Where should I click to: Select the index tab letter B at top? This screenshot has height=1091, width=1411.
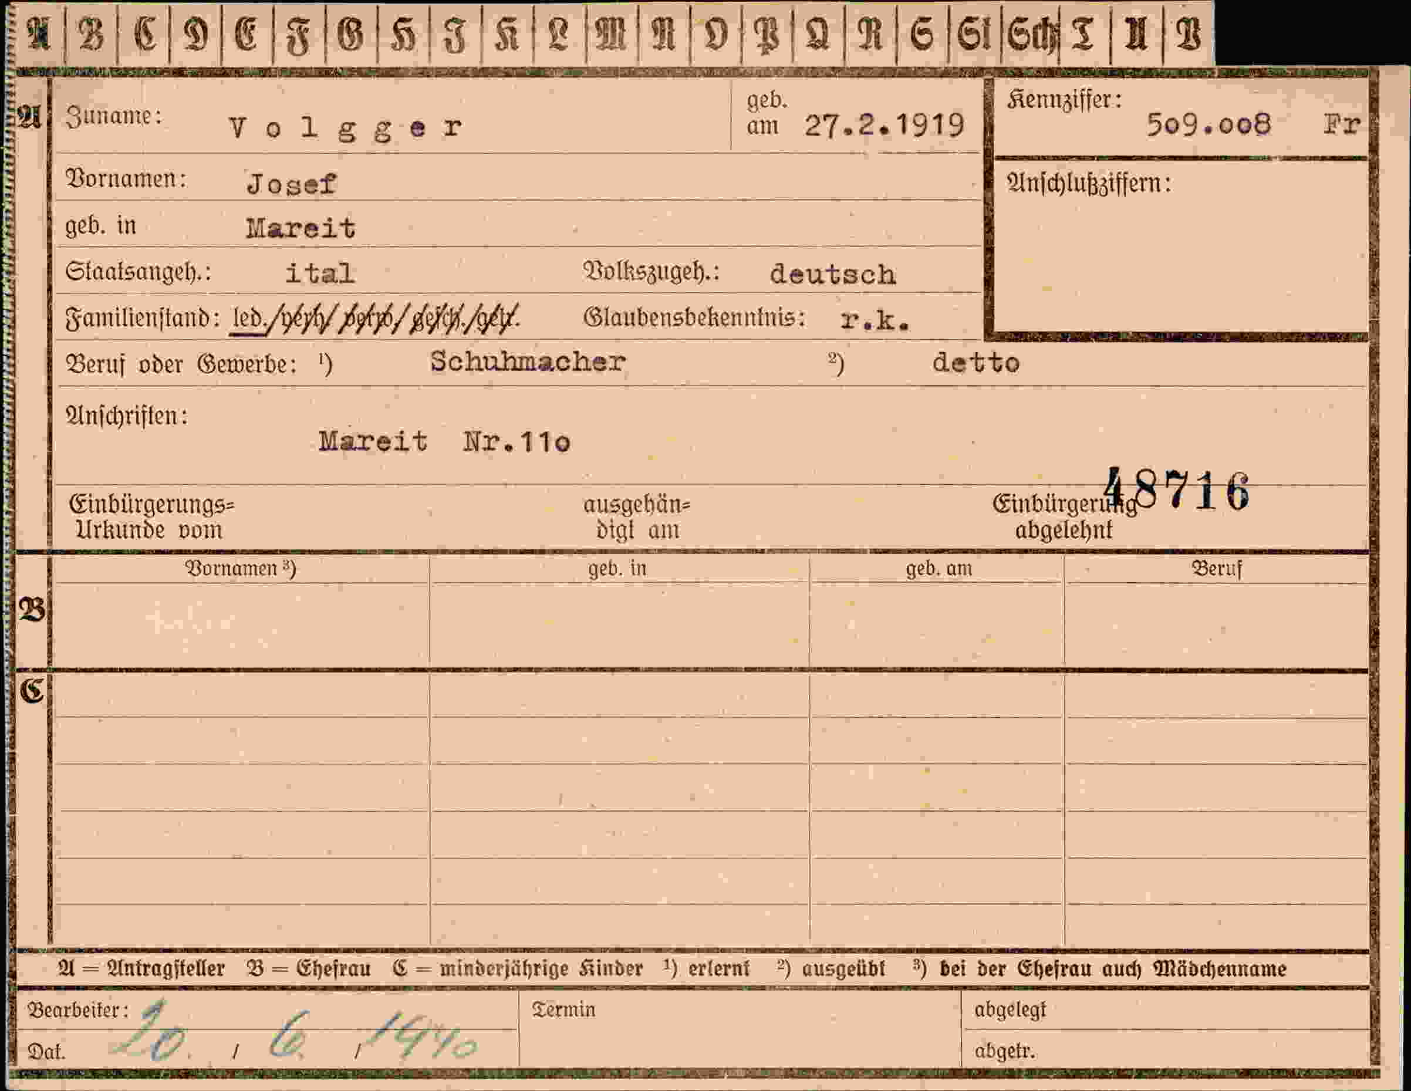(x=92, y=33)
